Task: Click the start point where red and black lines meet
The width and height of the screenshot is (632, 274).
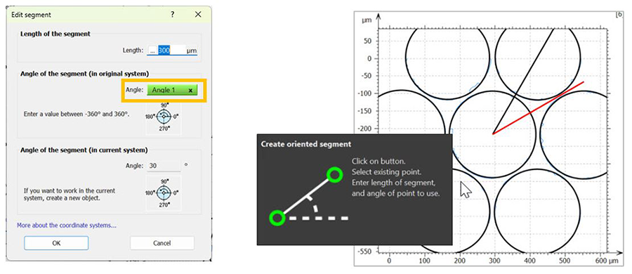Action: 493,134
